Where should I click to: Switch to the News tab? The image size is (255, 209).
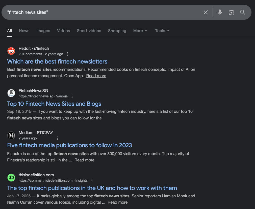tap(24, 31)
